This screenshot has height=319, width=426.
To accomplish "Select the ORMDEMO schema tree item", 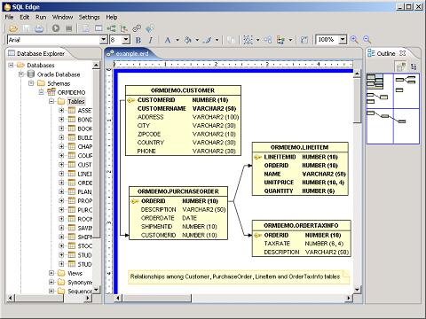I will [71, 92].
